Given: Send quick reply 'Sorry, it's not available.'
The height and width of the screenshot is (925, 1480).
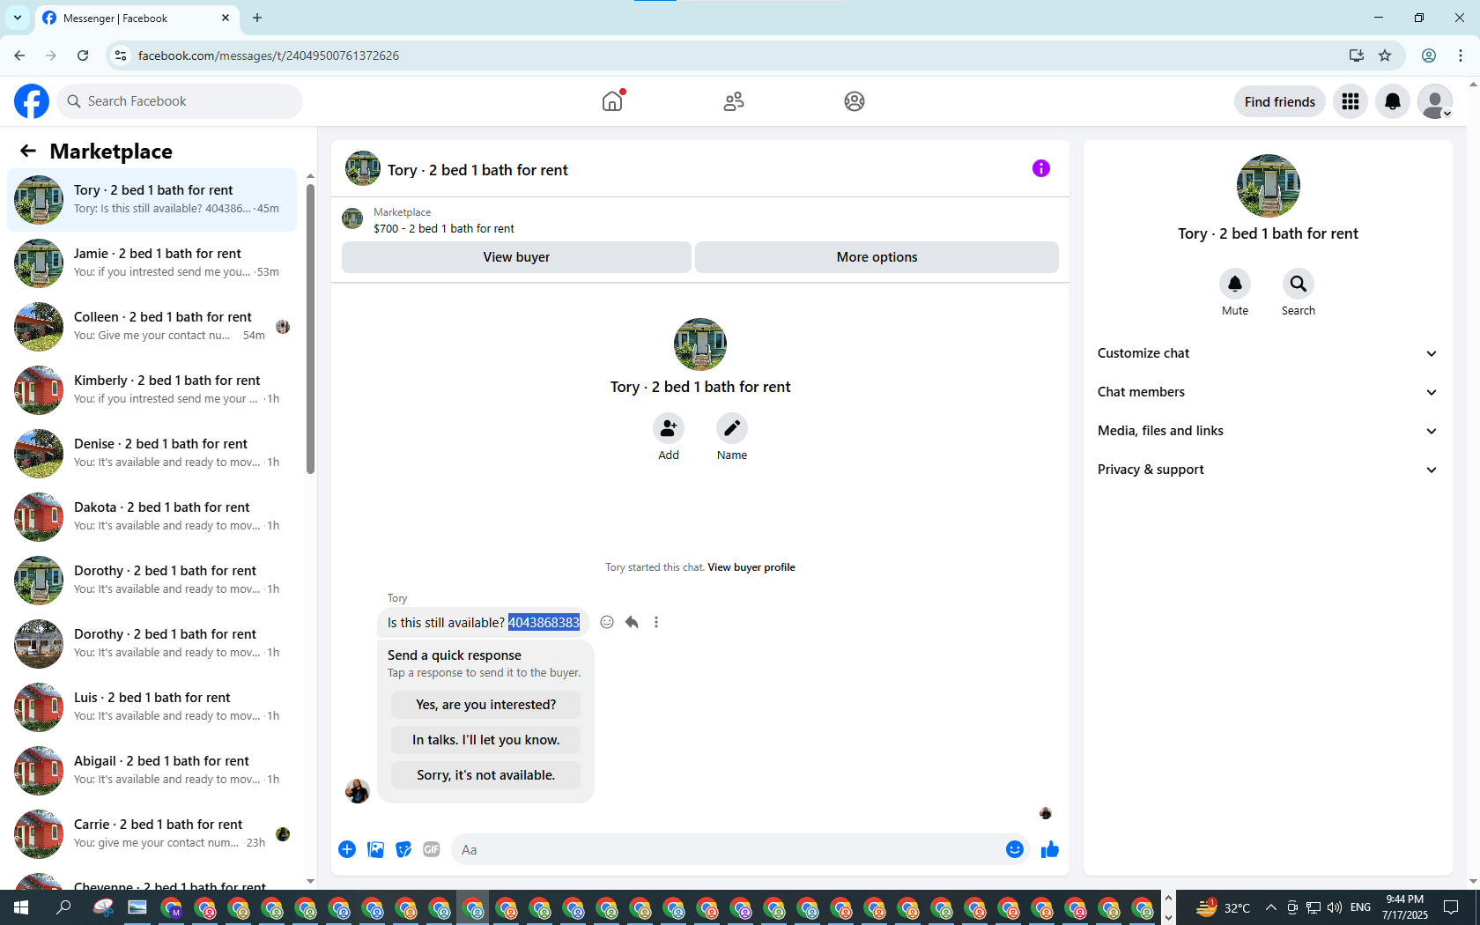Looking at the screenshot, I should tap(485, 775).
